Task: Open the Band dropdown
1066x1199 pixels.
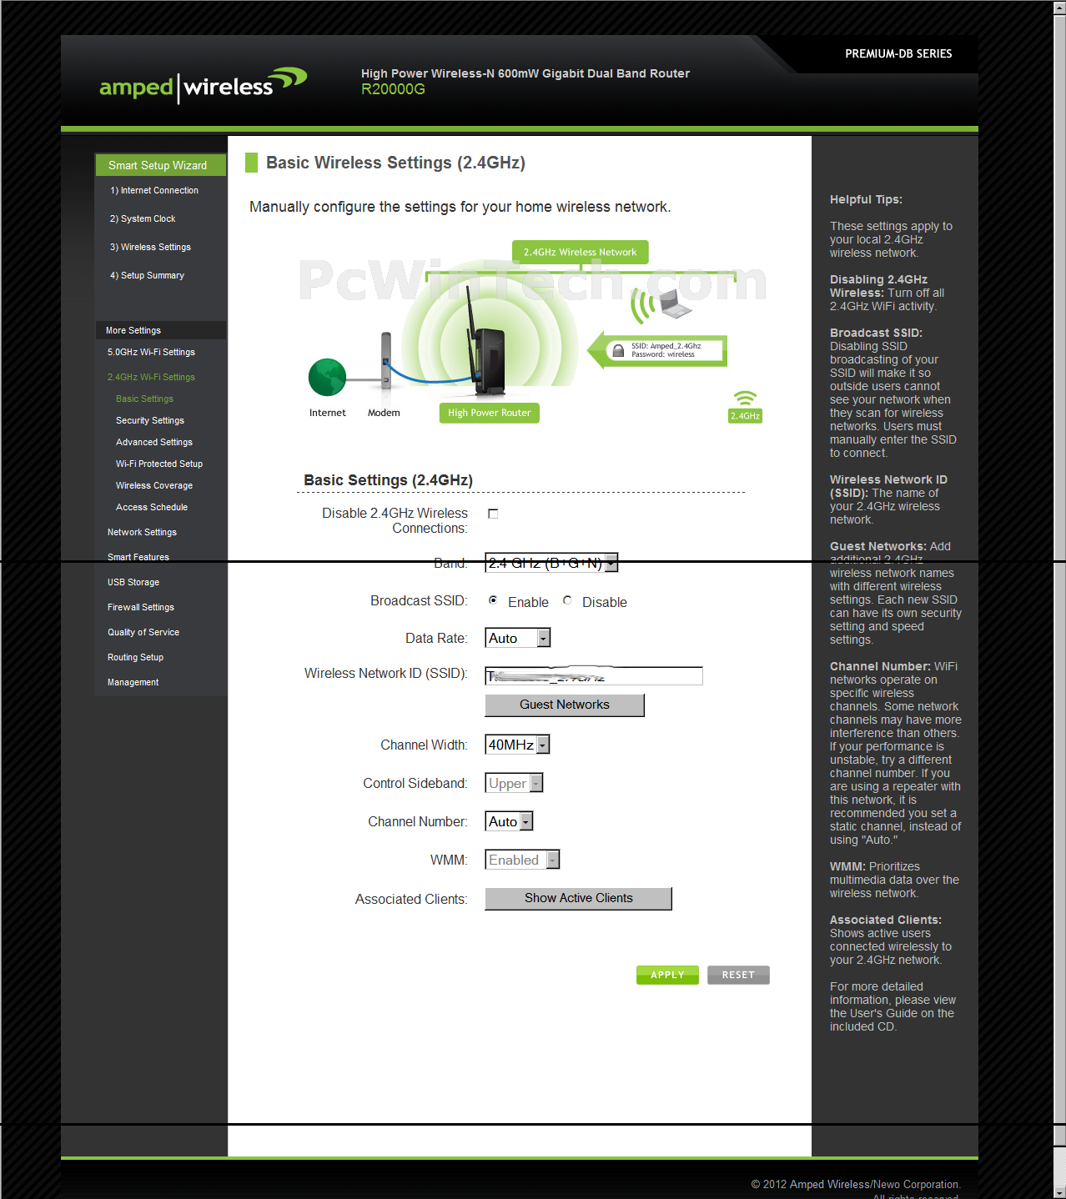Action: coord(551,563)
